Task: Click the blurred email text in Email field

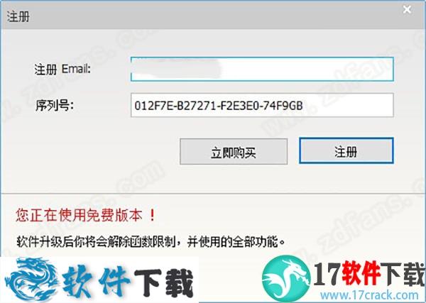Action: 177,70
